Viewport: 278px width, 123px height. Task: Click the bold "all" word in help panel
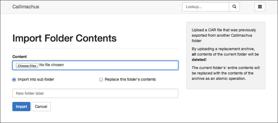pyautogui.click(x=194, y=54)
